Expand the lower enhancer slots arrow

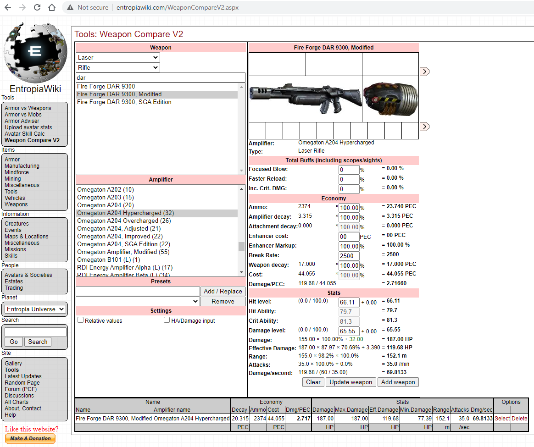coord(424,127)
